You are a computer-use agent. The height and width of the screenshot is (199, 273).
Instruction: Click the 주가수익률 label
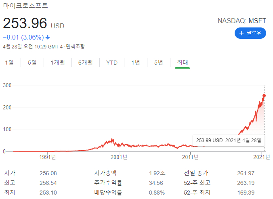108,183
